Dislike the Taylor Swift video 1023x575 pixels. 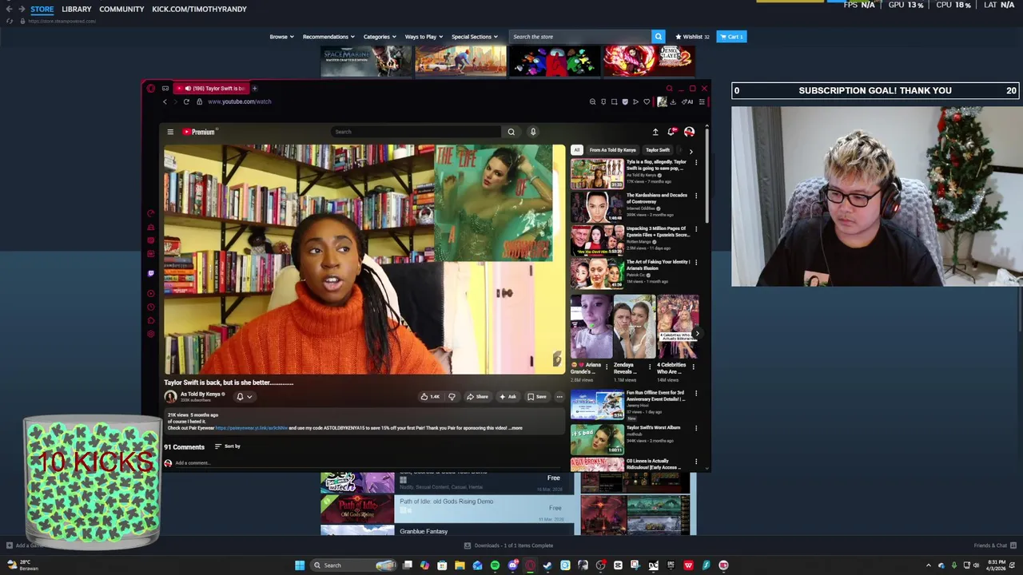(x=452, y=396)
